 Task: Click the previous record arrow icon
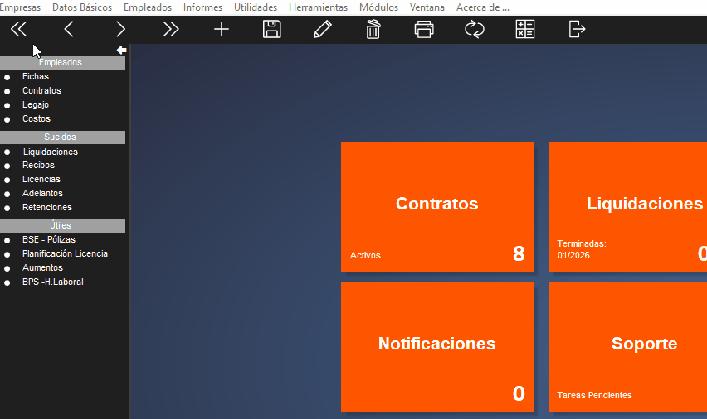(69, 30)
